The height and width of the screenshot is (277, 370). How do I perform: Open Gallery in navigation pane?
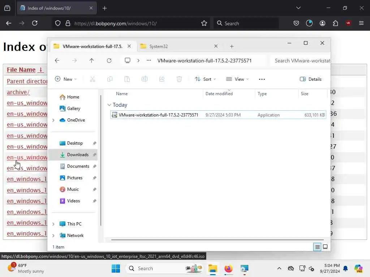(x=73, y=109)
